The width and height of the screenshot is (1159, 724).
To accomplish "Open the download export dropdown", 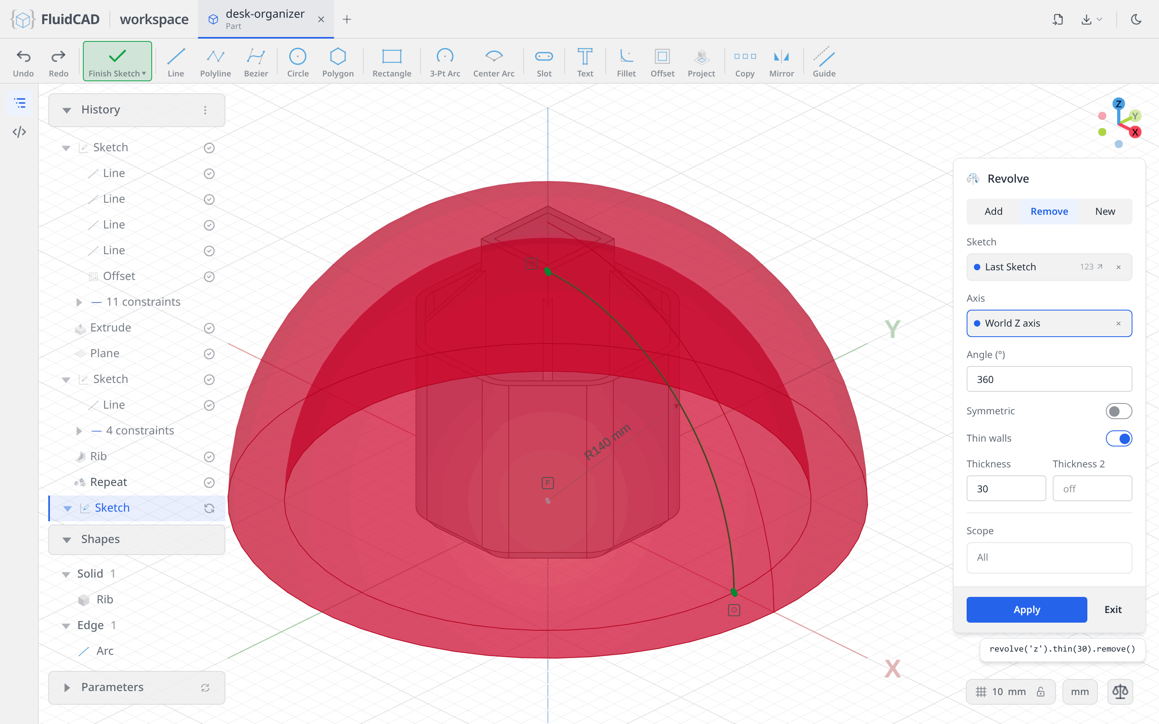I will coord(1091,19).
